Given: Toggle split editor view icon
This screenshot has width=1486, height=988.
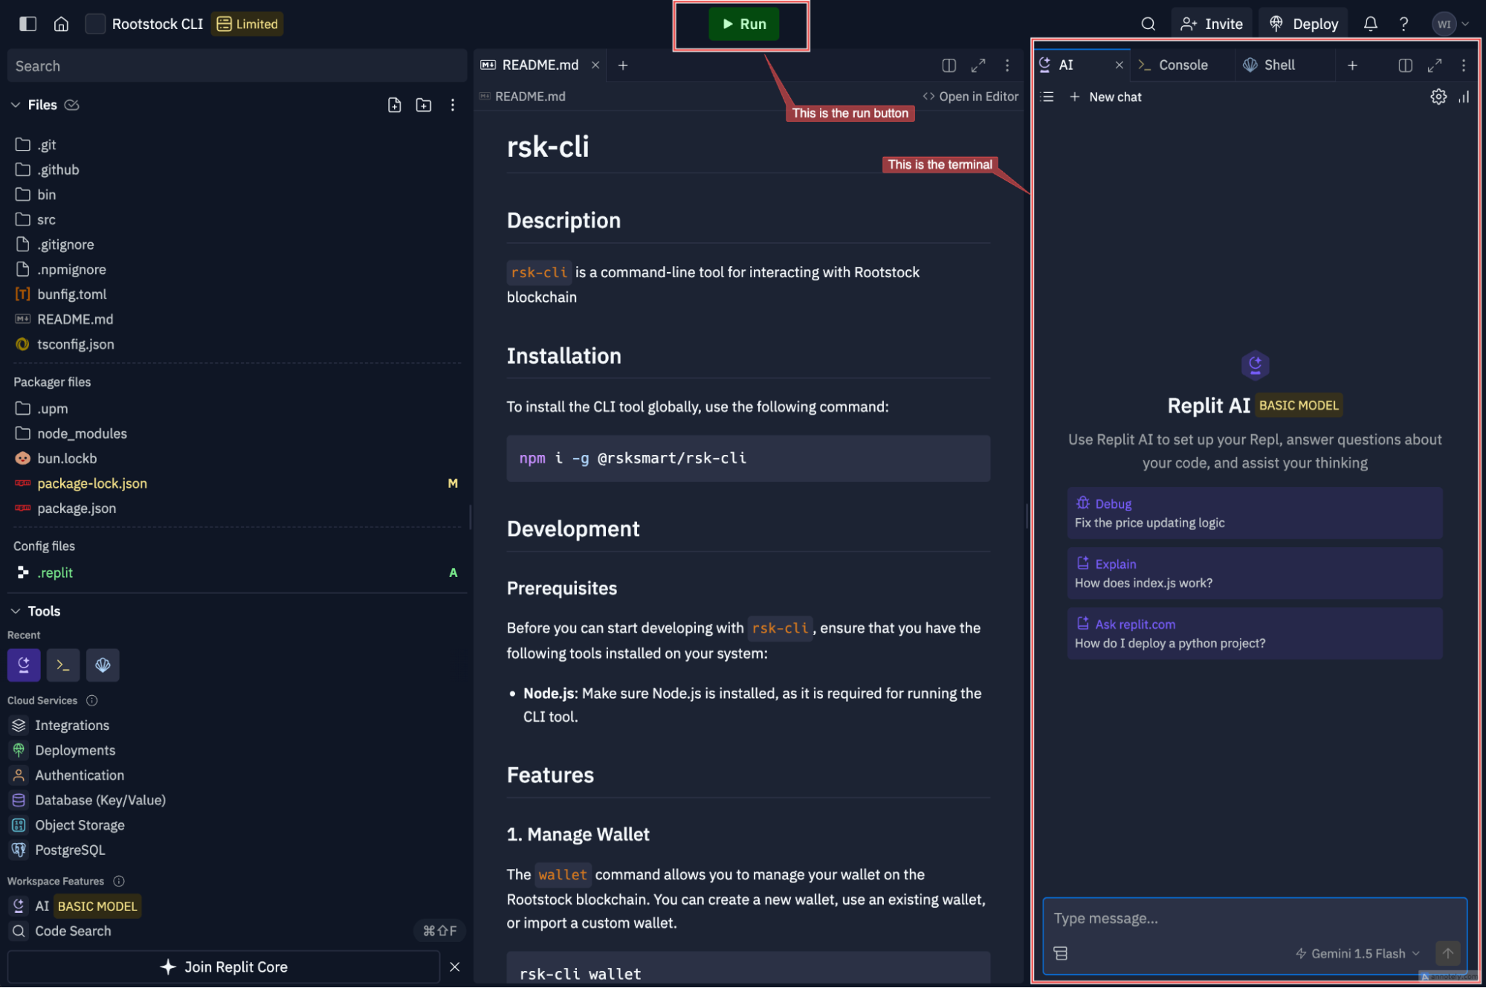Looking at the screenshot, I should 946,64.
